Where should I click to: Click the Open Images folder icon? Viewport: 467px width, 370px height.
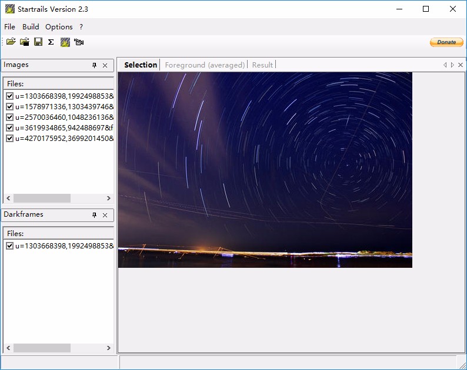coord(11,42)
